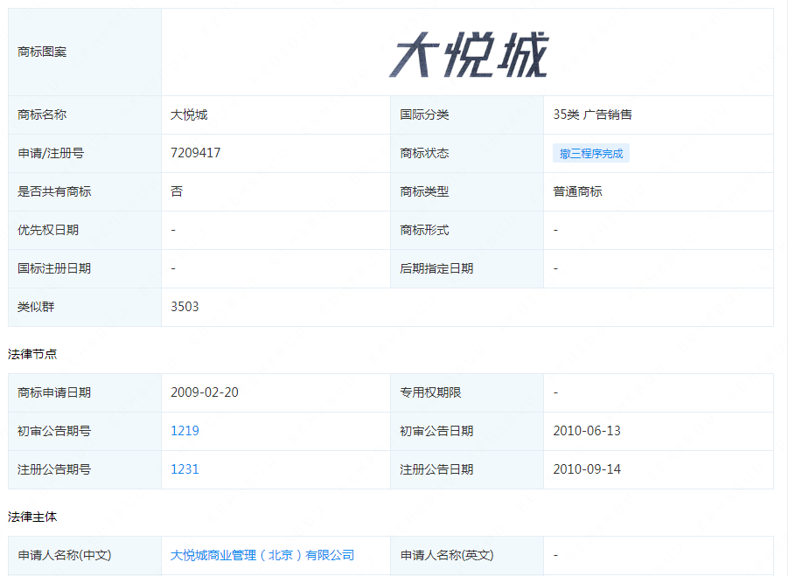Click the 国际注册日期 label
The width and height of the screenshot is (788, 576).
[x=54, y=268]
